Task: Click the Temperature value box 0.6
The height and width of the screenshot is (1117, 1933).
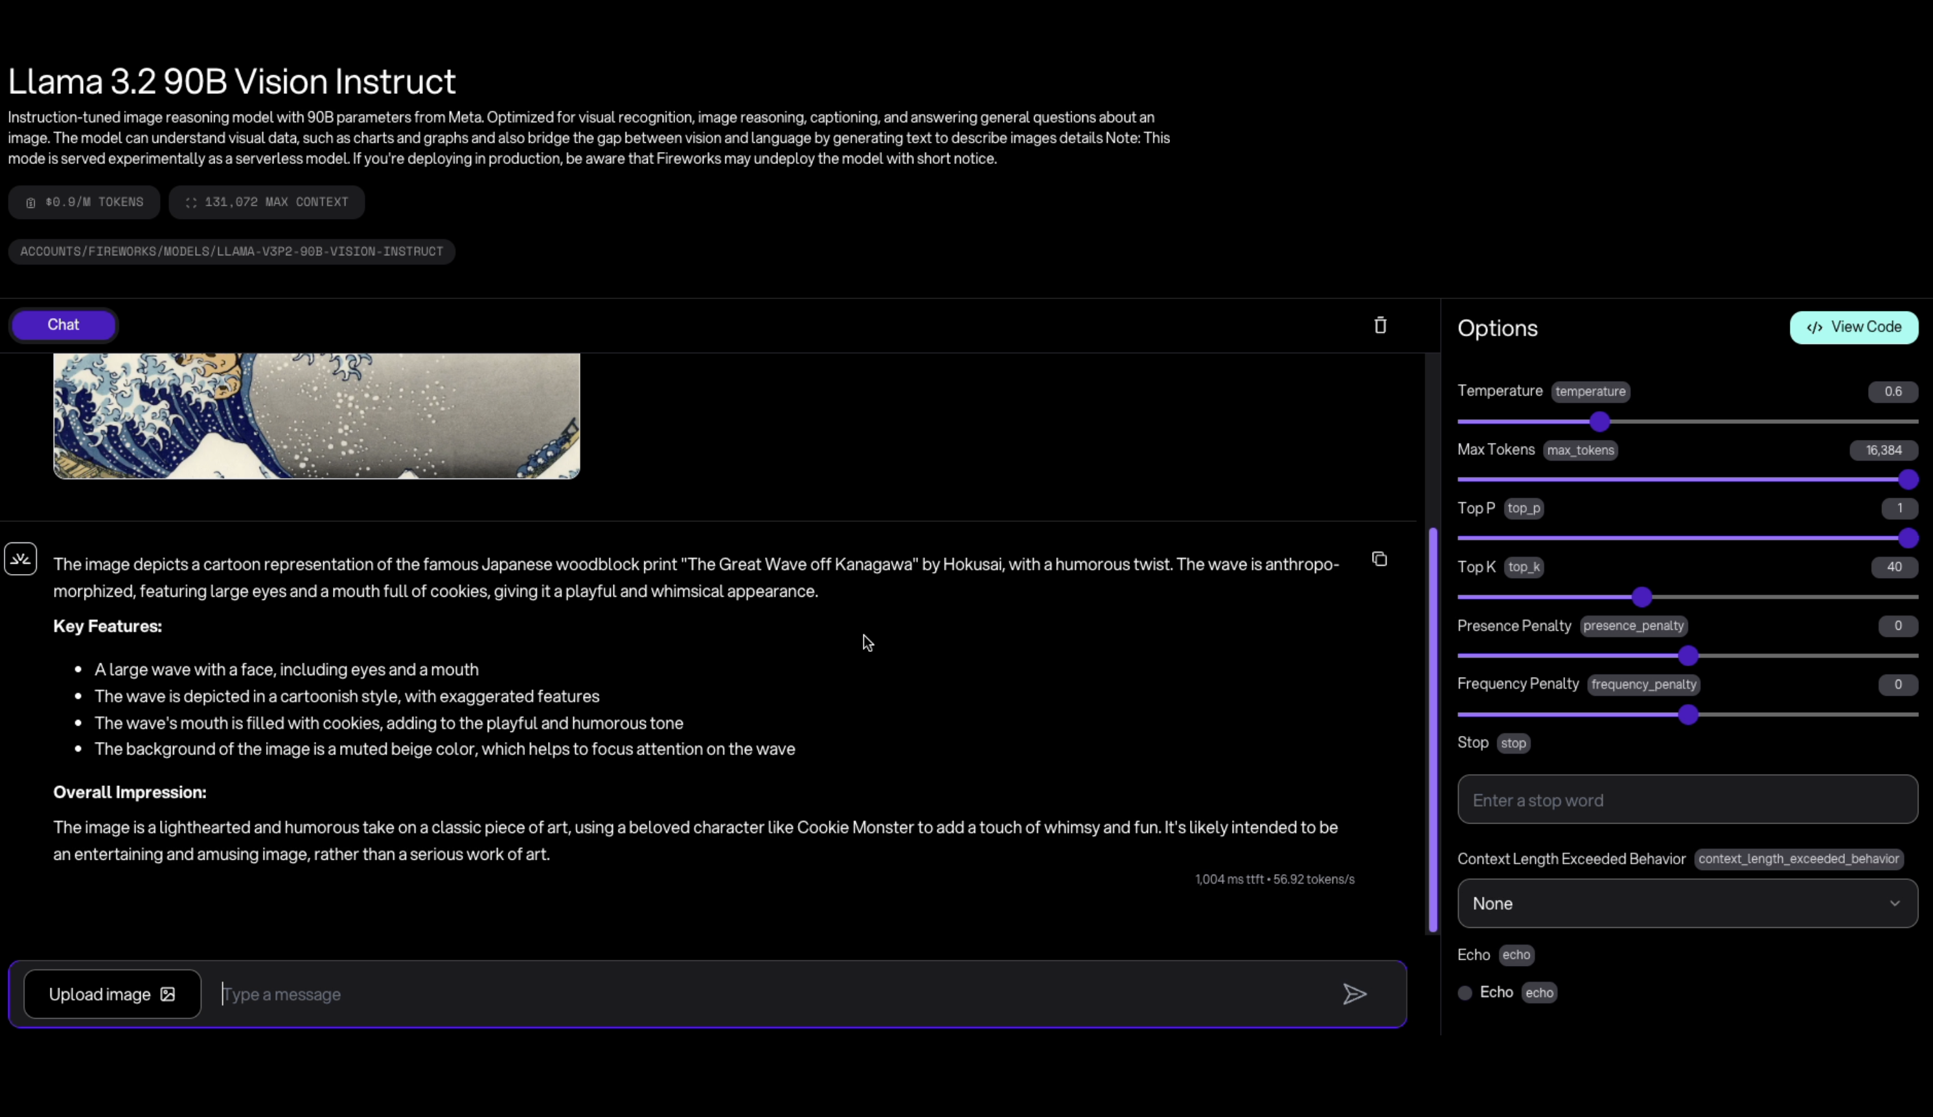Action: (x=1893, y=391)
